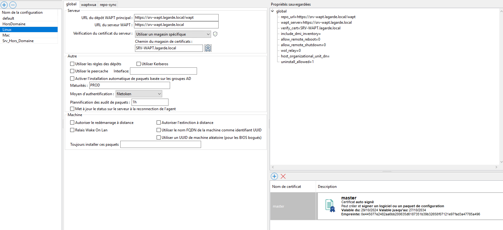Toggle Utiliser le peercache checkbox

click(x=72, y=71)
